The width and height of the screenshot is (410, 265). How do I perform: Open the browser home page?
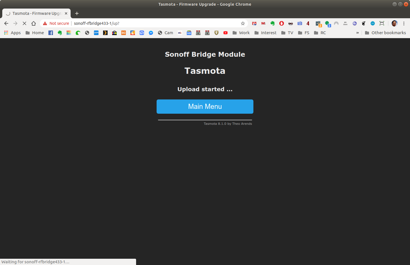(x=34, y=23)
